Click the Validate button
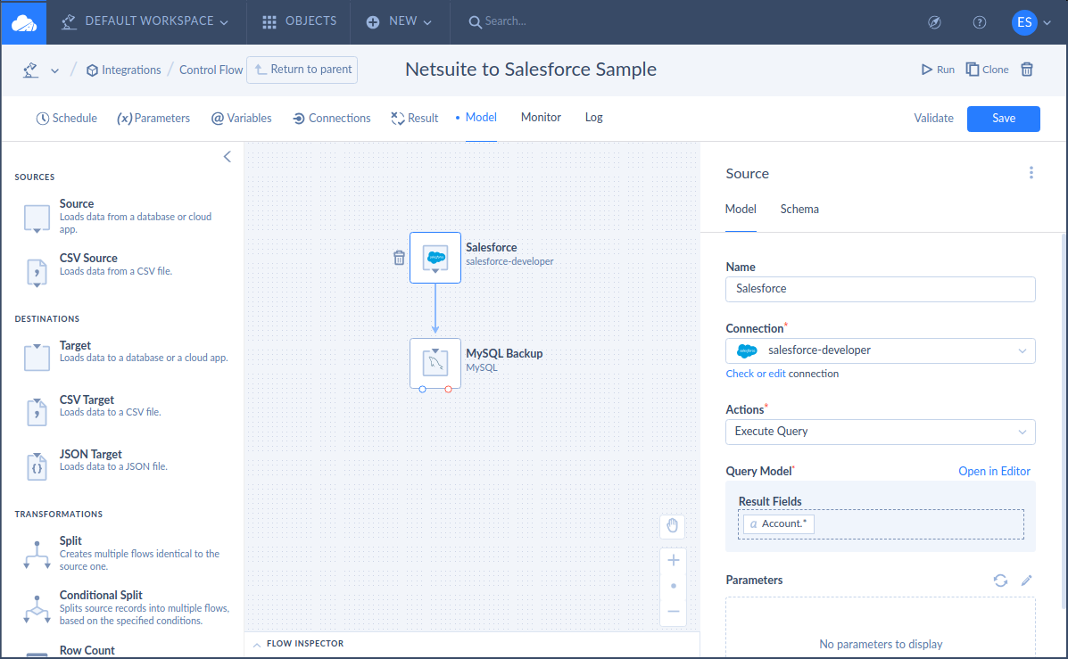Screen dimensions: 1068x659 [x=933, y=119]
